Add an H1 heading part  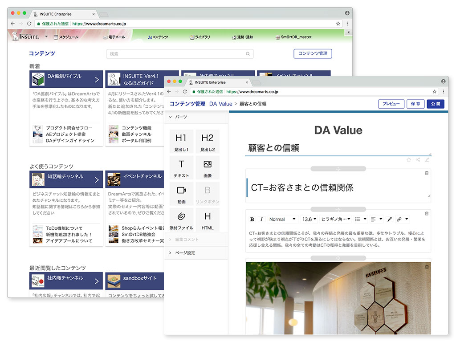click(x=181, y=141)
